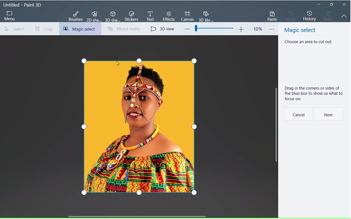Click the bottom-middle selection handle
This screenshot has height=219, width=351.
[139, 192]
